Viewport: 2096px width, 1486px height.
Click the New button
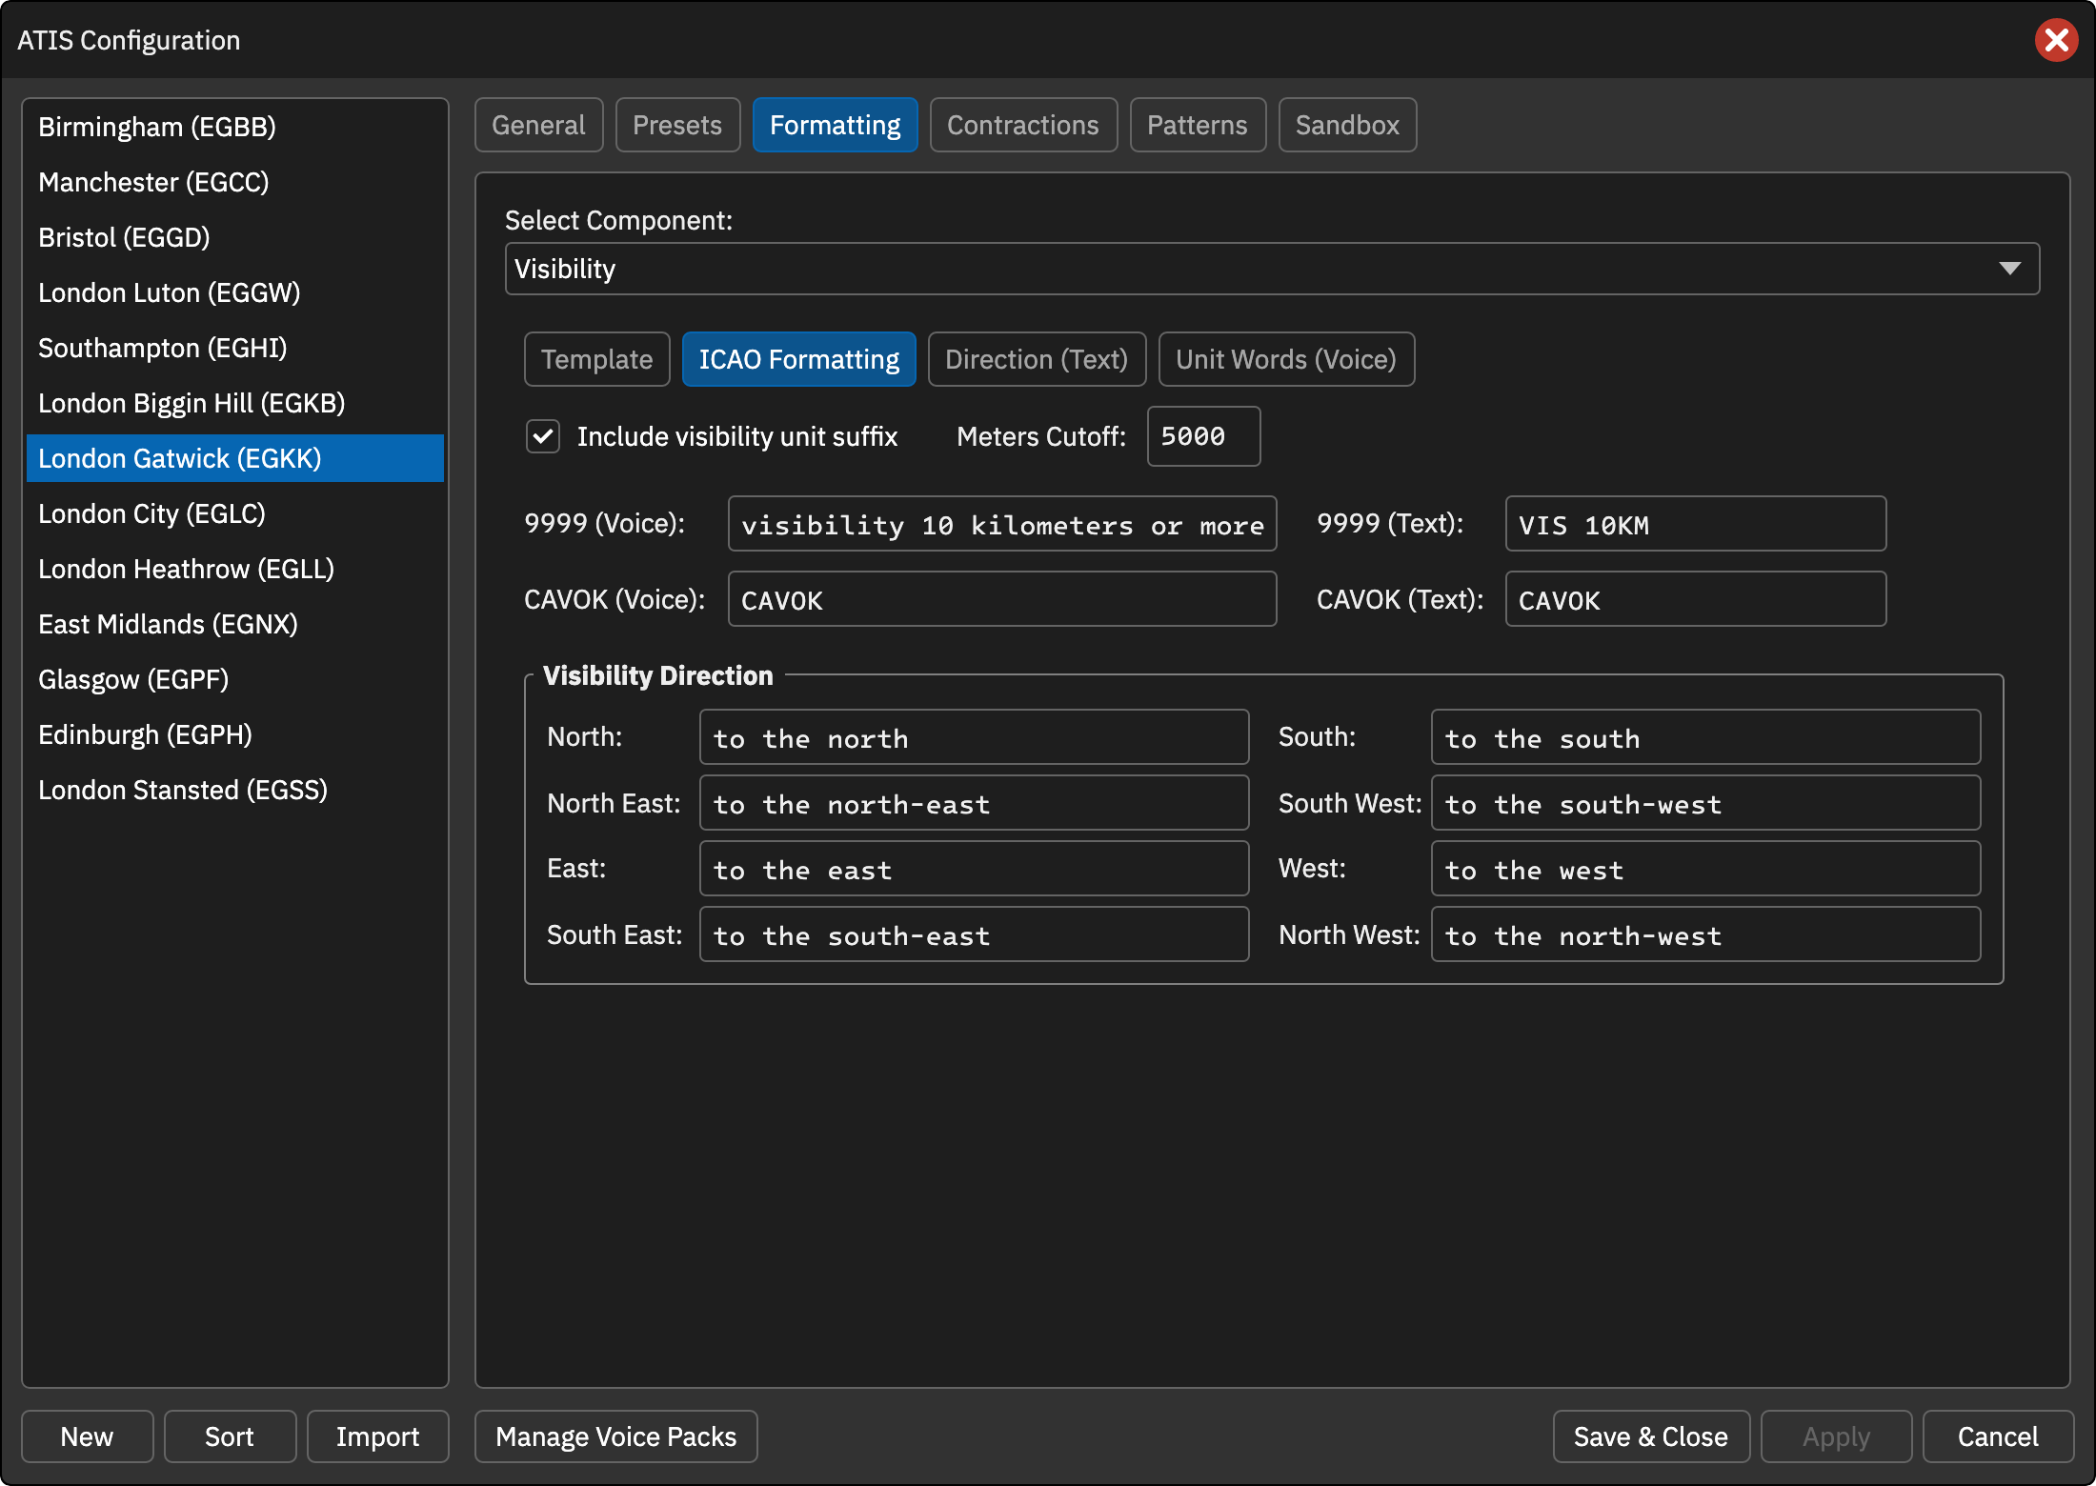pos(87,1436)
